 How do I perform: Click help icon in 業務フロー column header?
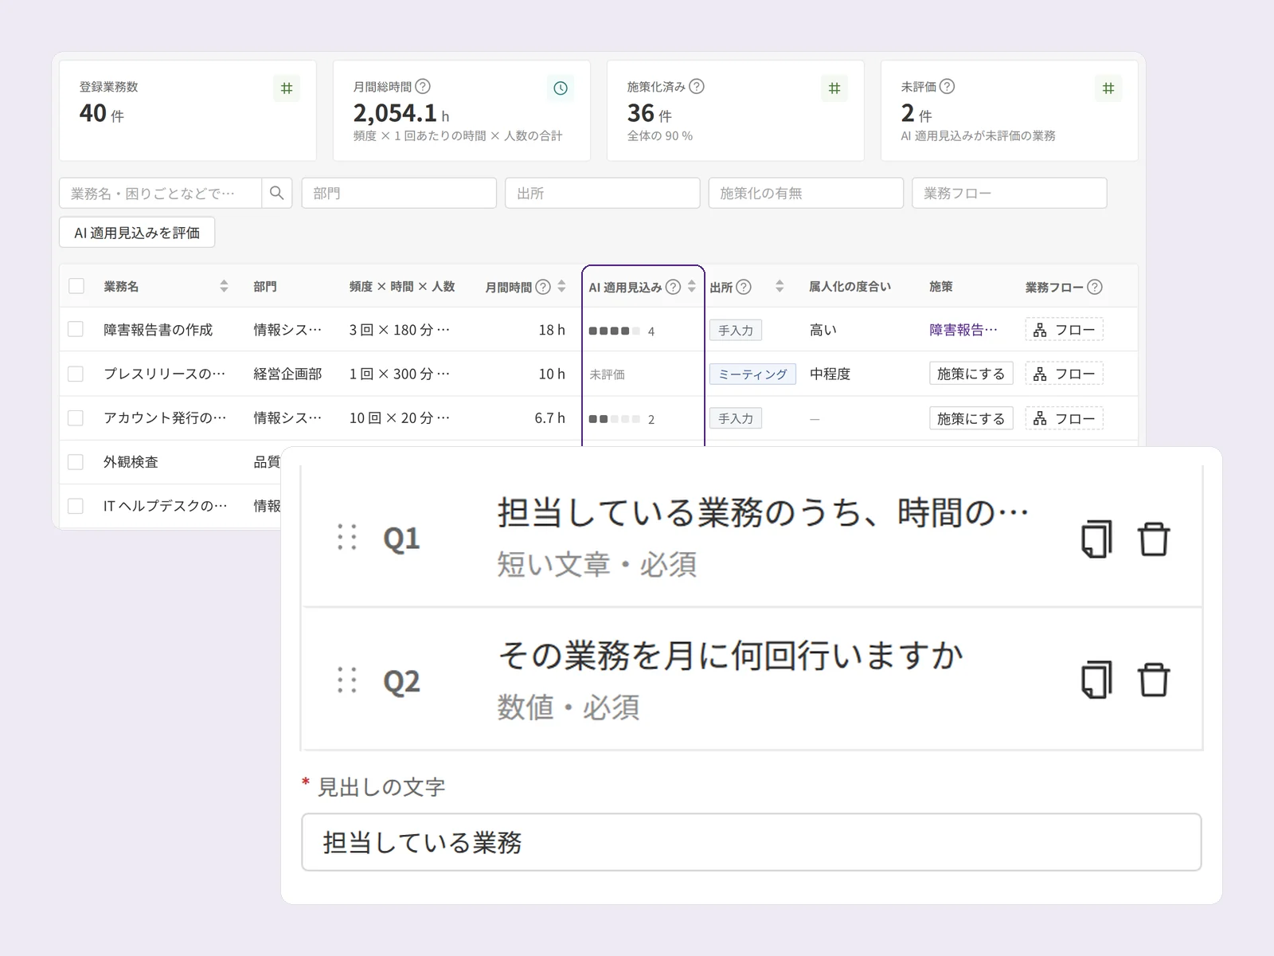click(x=1095, y=287)
